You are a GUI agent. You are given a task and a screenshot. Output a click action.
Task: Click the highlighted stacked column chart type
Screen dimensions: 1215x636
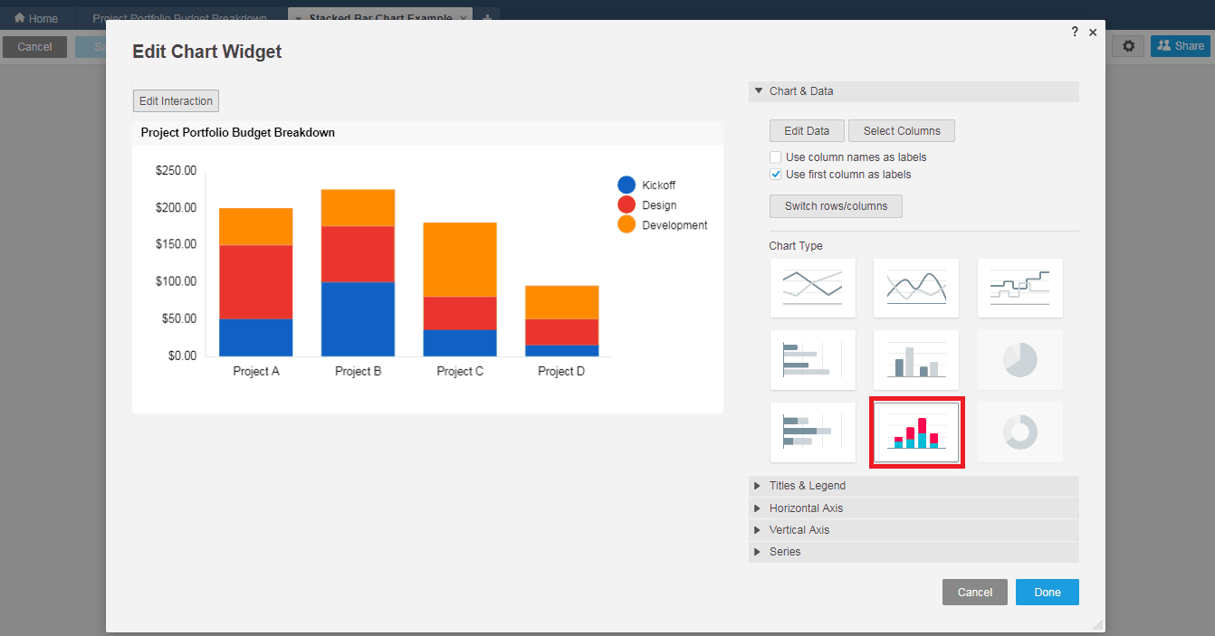916,432
